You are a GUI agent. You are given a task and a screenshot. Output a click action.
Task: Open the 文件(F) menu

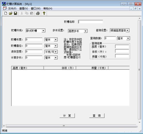click(x=12, y=9)
